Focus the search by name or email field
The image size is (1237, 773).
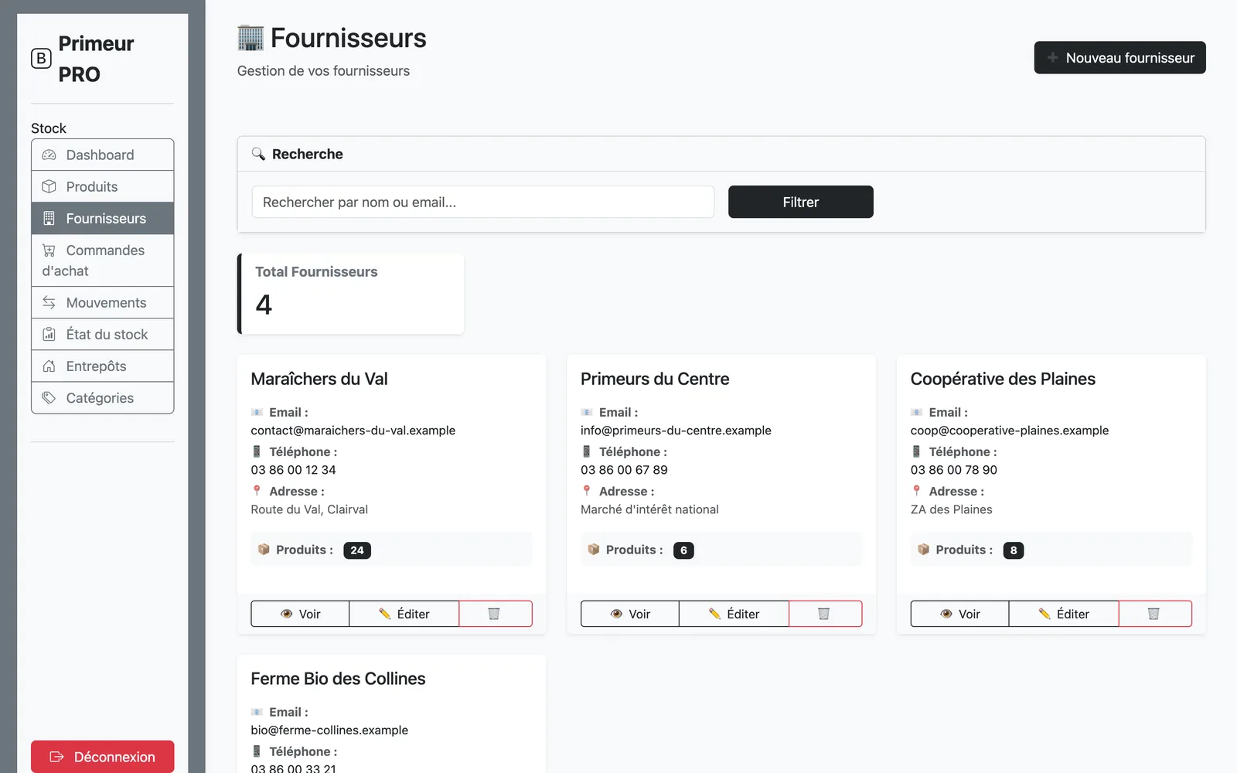coord(483,202)
